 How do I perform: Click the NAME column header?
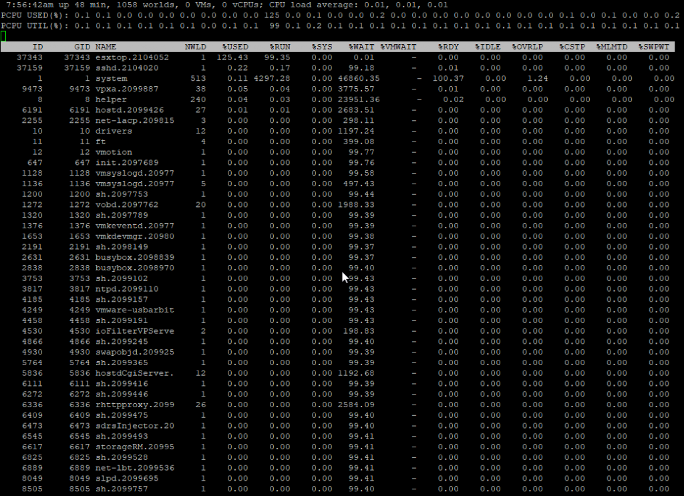coord(106,47)
